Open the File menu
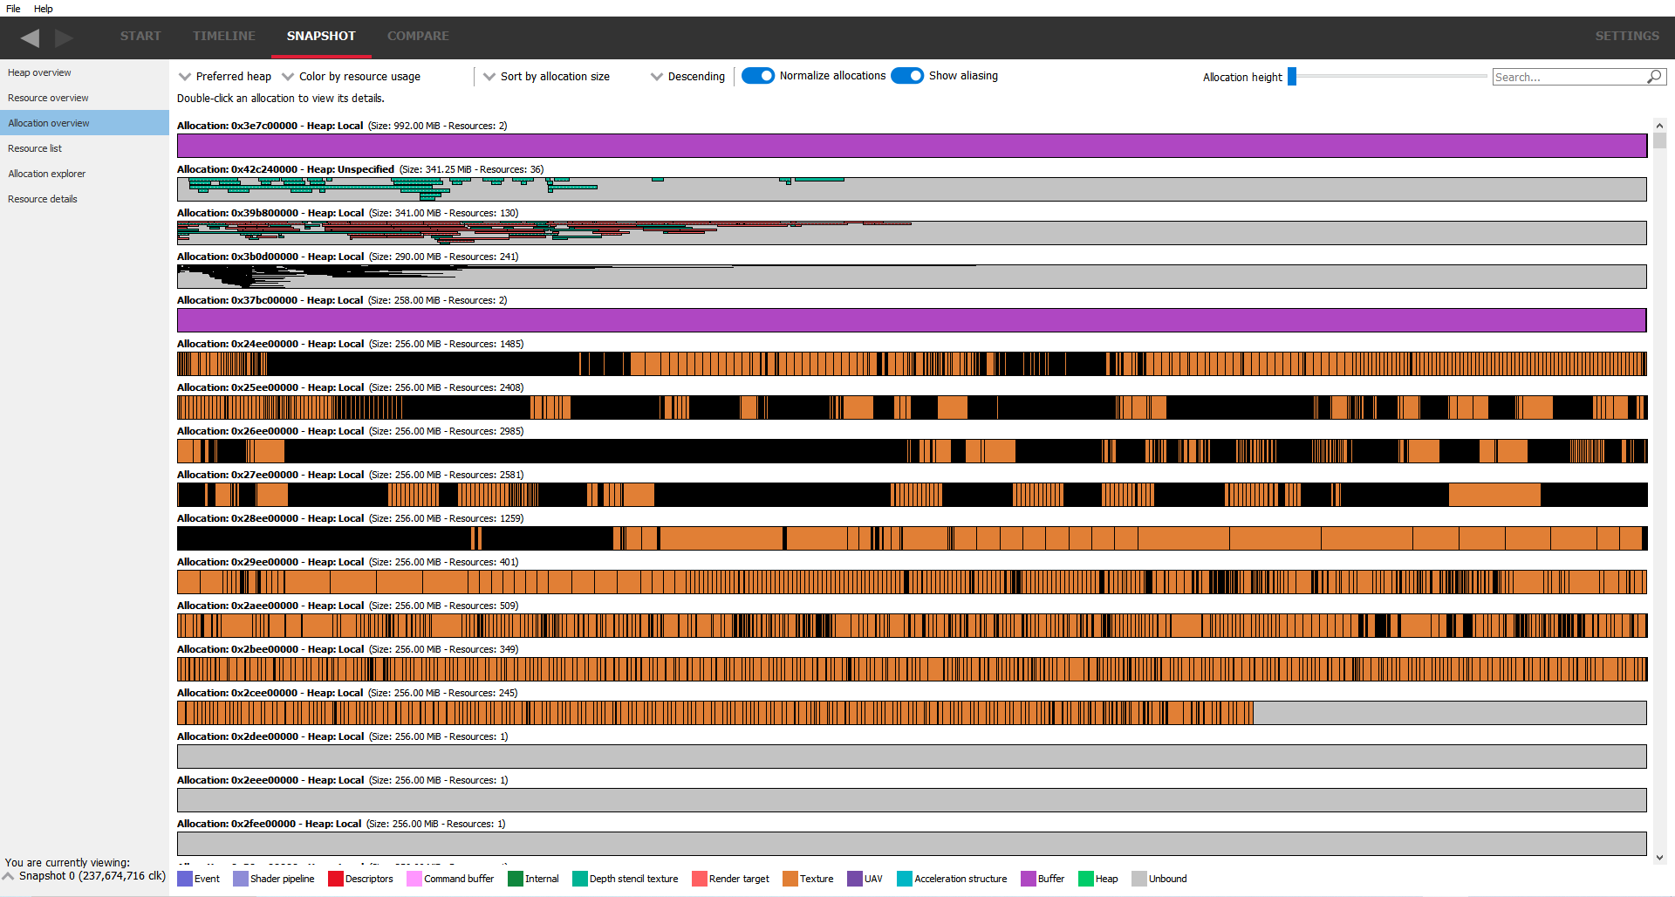 pyautogui.click(x=13, y=9)
